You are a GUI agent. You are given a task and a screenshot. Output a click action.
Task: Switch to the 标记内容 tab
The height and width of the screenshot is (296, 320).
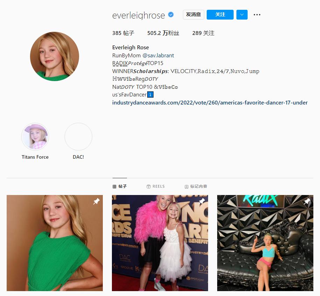click(196, 187)
